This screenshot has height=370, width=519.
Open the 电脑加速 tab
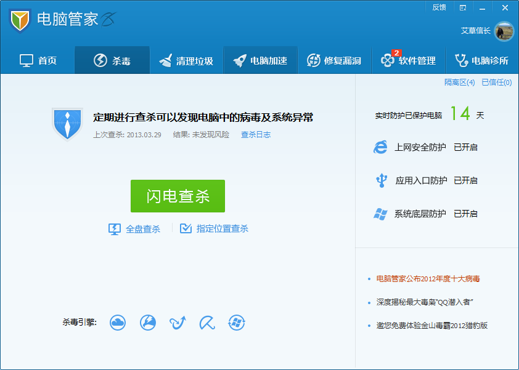coord(260,60)
